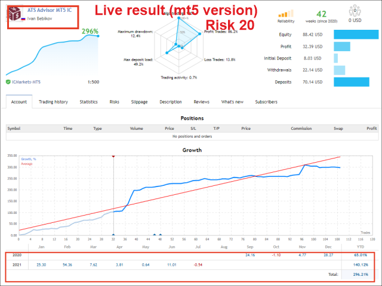
Task: Click the 2021 May value 0.64
Action: click(x=146, y=265)
